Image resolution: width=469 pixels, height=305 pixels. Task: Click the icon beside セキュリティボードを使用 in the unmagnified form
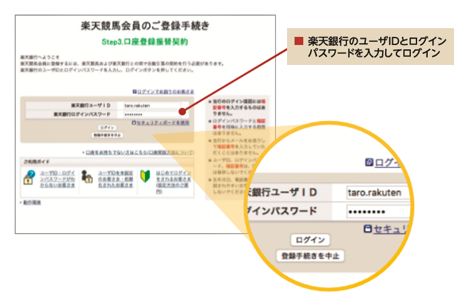tap(134, 122)
